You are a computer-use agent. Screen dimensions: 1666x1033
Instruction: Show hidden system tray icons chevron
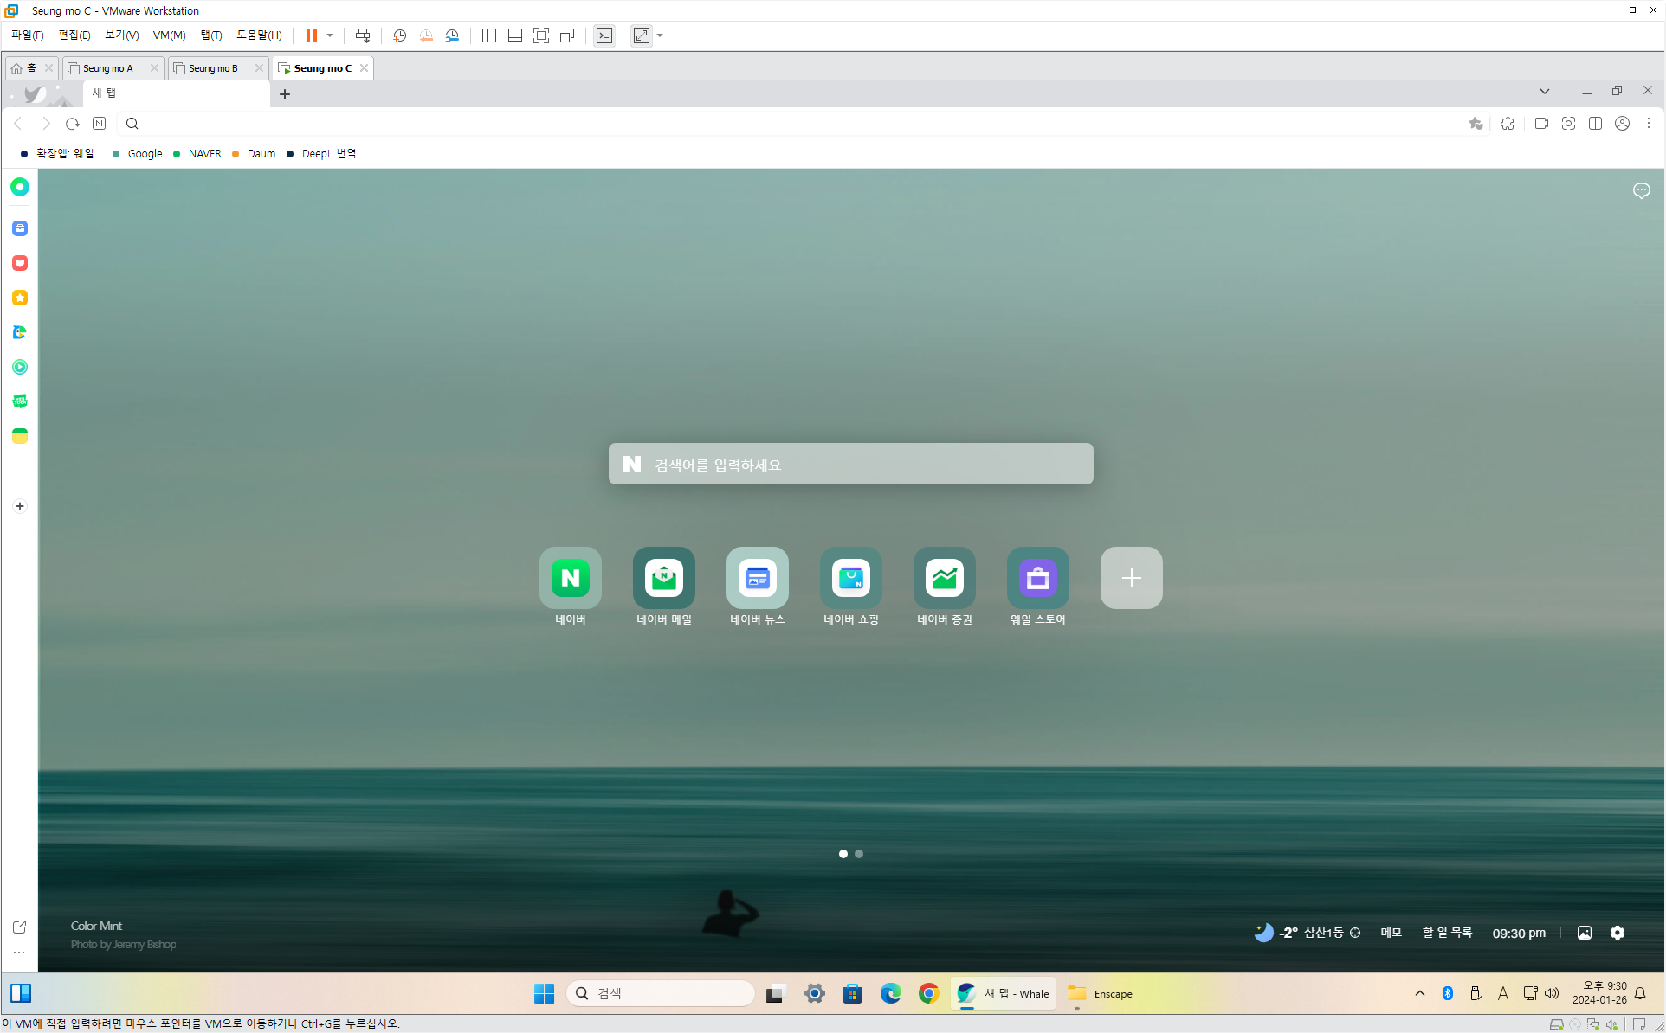click(1420, 993)
